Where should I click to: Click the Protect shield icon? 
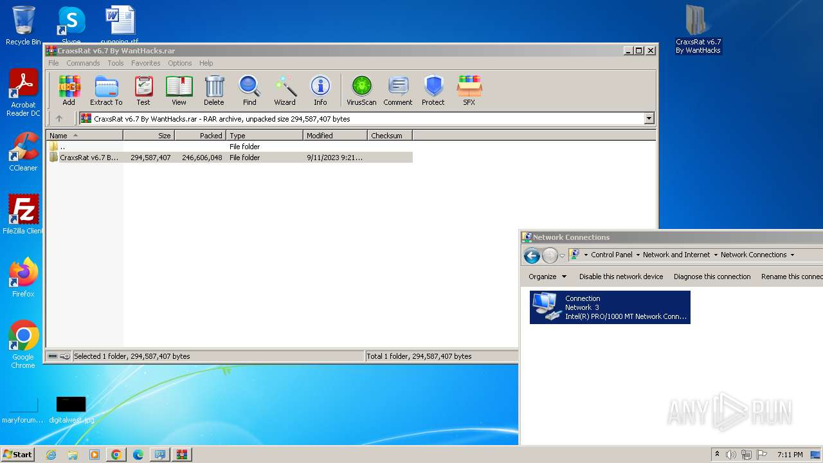[x=433, y=90]
